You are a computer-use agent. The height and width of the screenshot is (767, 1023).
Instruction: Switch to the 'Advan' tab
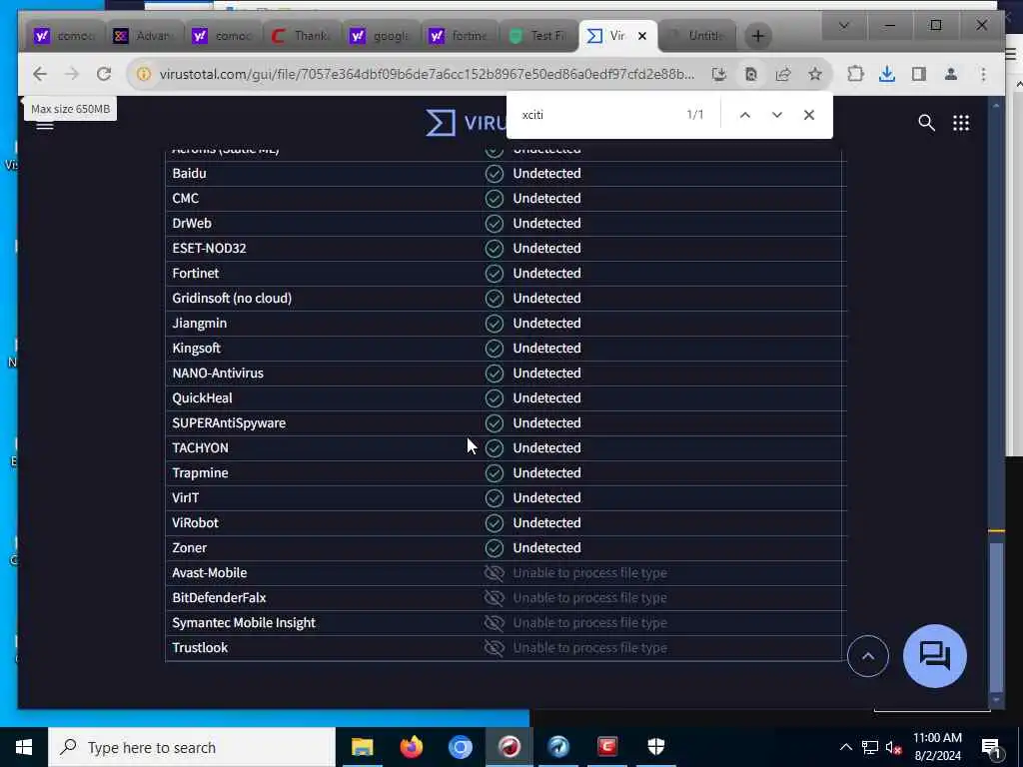(x=144, y=36)
